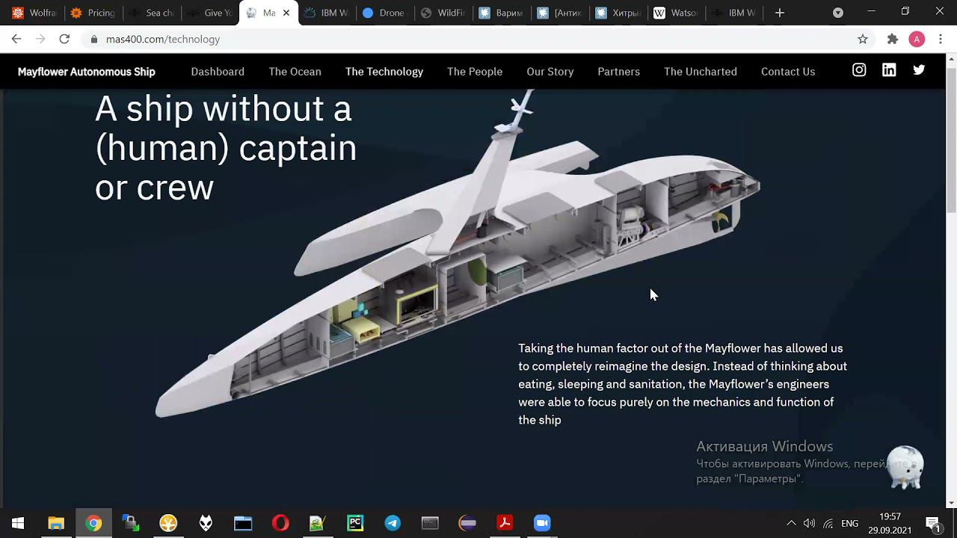Screen dimensions: 957x538
Task: View site info via the padlock icon
Action: [x=93, y=39]
